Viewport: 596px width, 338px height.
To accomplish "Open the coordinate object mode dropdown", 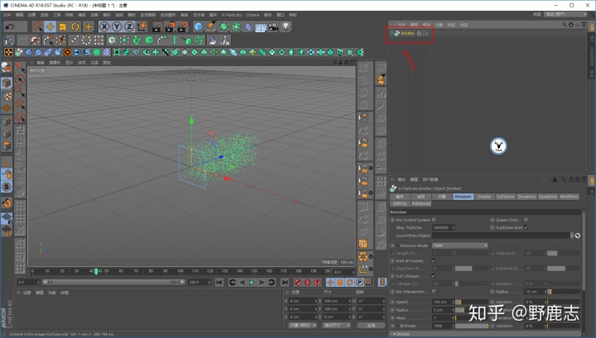I will tap(303, 326).
